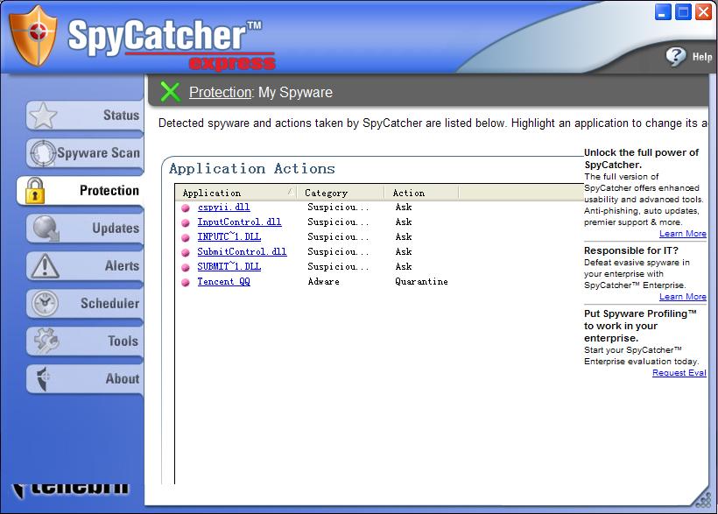Image resolution: width=718 pixels, height=514 pixels.
Task: Show the About section
Action: pos(85,378)
